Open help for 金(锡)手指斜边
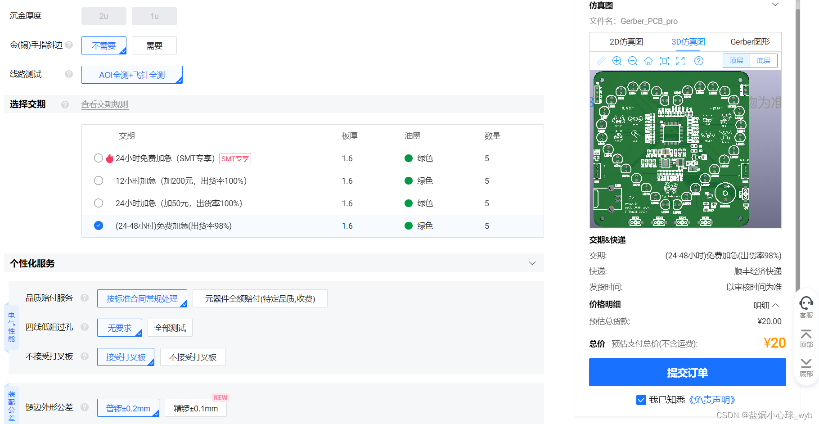 point(69,45)
